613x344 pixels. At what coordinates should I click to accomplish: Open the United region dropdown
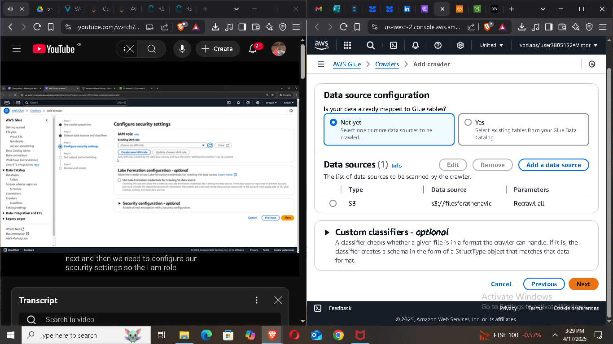tap(492, 45)
